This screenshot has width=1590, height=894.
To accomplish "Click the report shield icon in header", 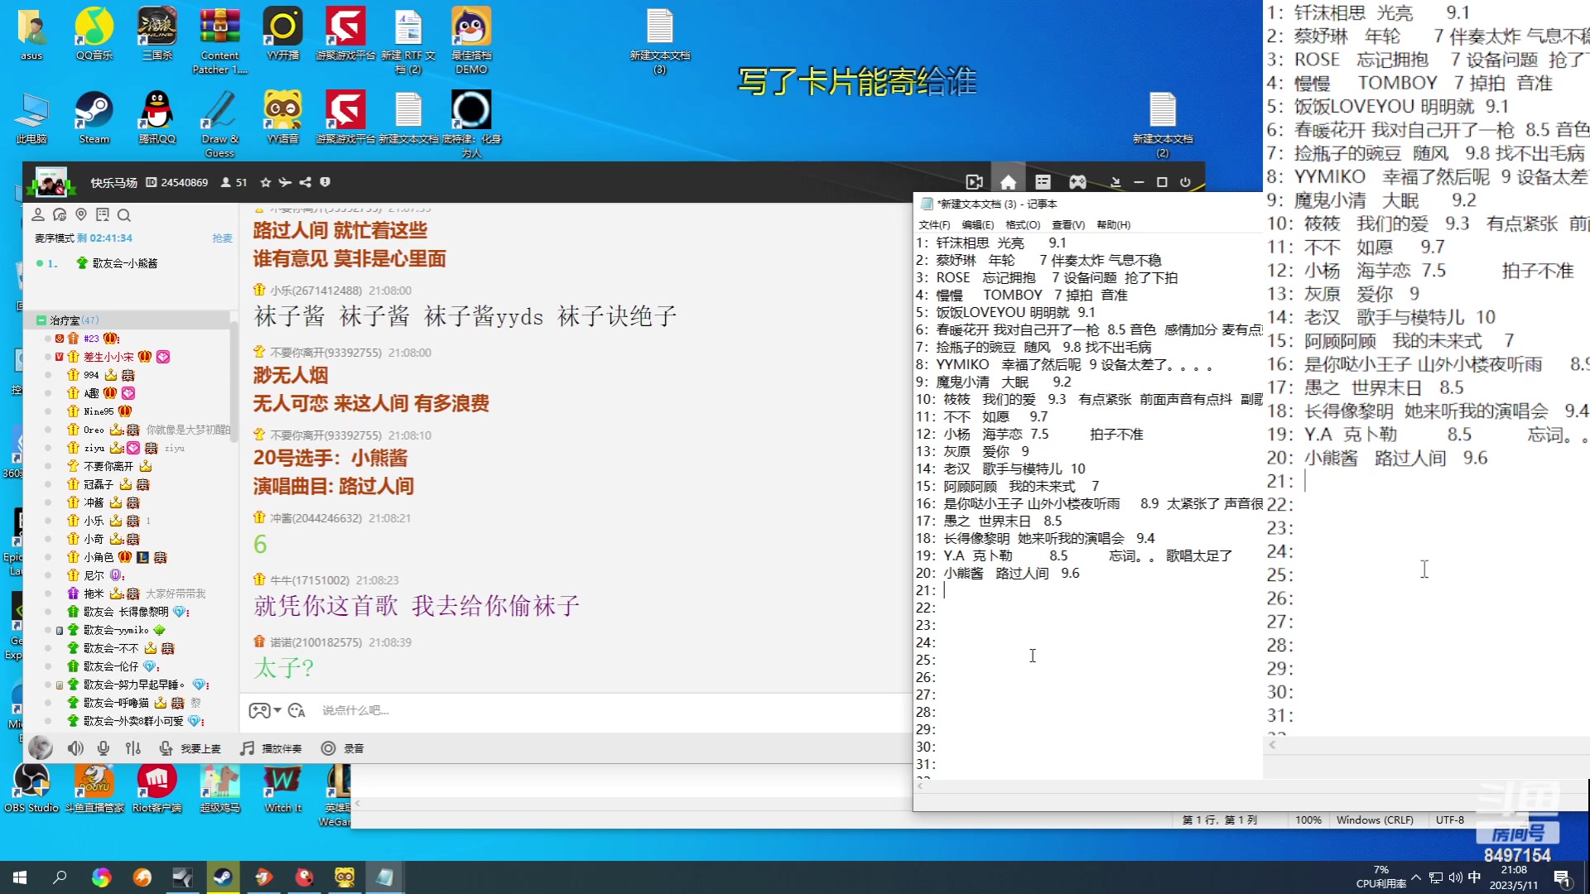I will pyautogui.click(x=325, y=182).
